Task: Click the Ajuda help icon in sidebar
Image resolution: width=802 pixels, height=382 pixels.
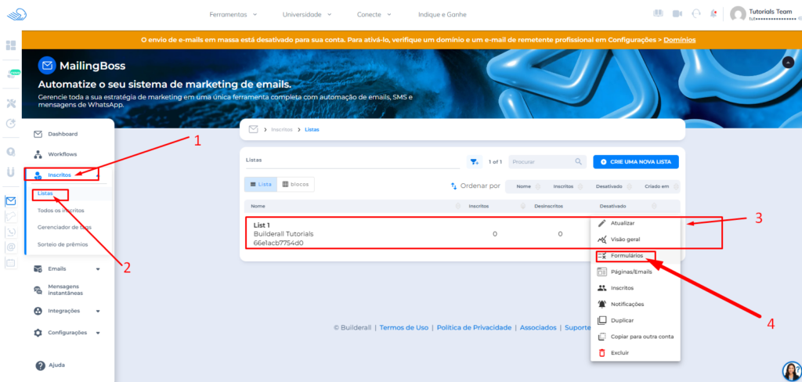Action: (x=41, y=365)
